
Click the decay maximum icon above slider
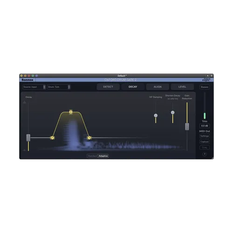[x=25, y=103]
